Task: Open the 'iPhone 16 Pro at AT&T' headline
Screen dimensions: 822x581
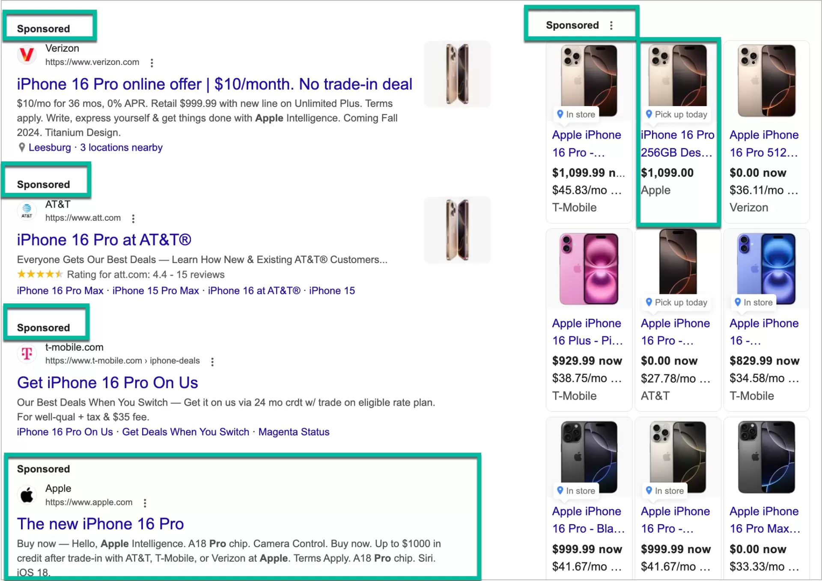Action: 104,240
